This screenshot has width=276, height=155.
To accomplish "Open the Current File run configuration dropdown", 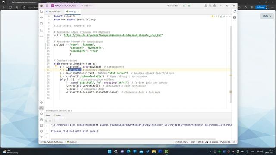I will click(173, 6).
